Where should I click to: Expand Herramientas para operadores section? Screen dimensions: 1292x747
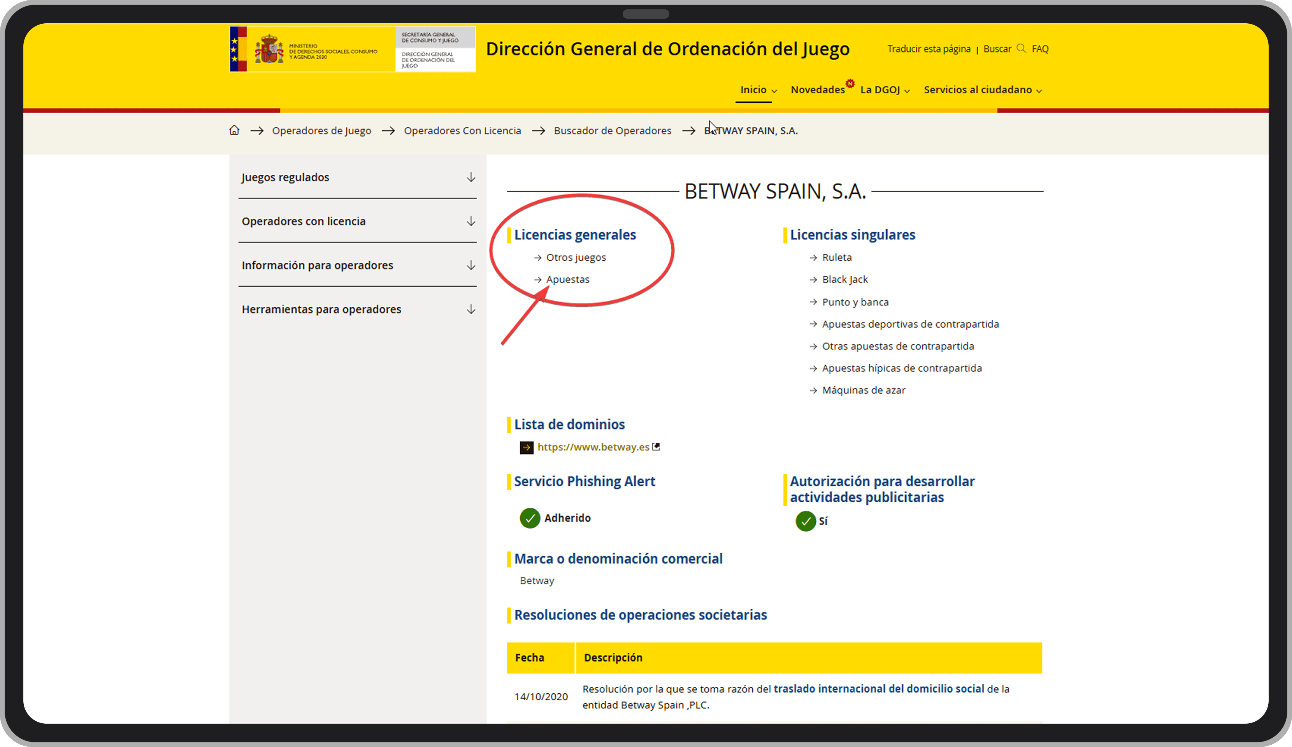coord(358,310)
